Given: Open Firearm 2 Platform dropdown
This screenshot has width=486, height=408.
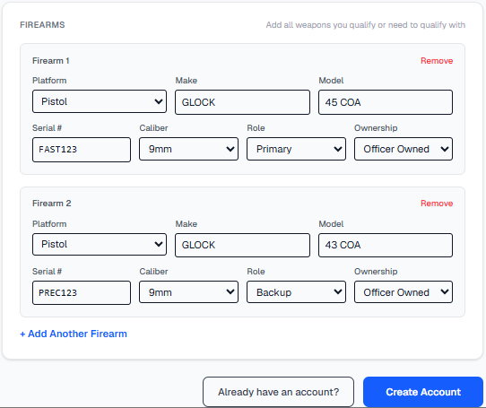Looking at the screenshot, I should pyautogui.click(x=100, y=244).
